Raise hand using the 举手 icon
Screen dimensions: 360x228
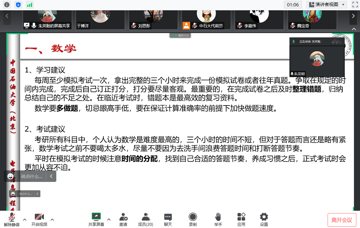pos(218,219)
